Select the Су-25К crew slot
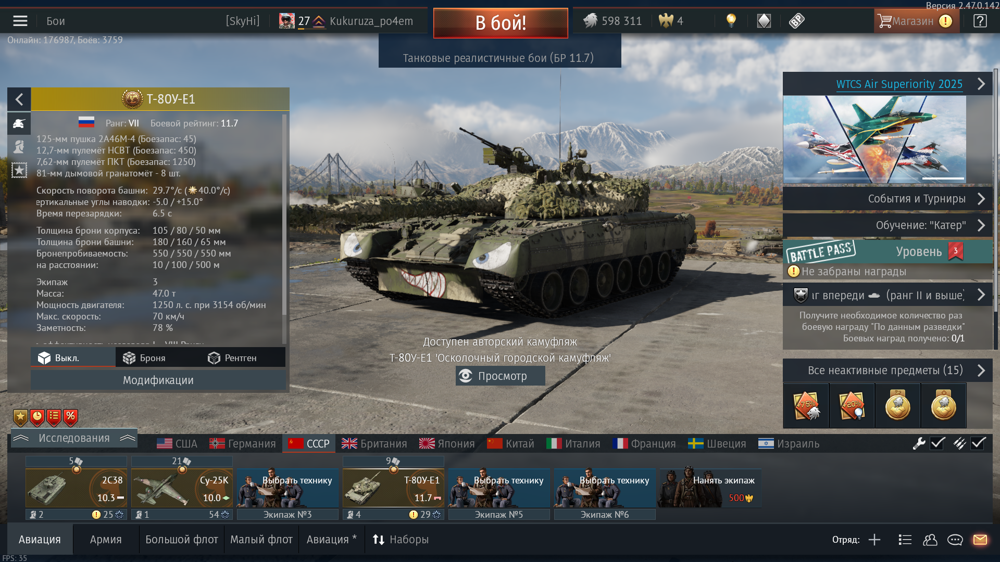Screen dimensions: 1000x562 tap(182, 489)
